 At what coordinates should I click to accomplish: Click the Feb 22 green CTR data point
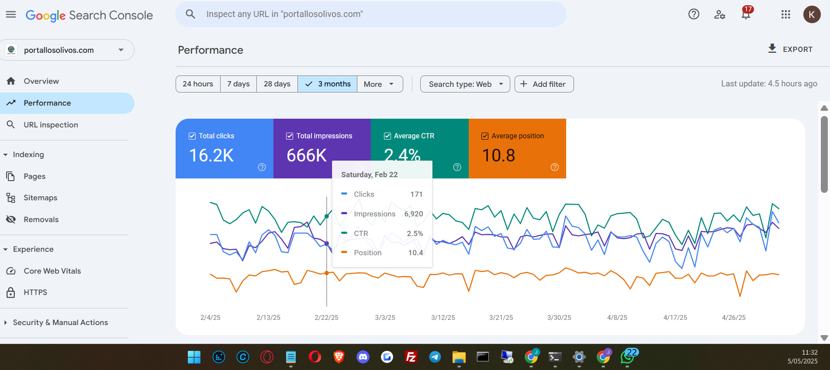click(x=327, y=216)
